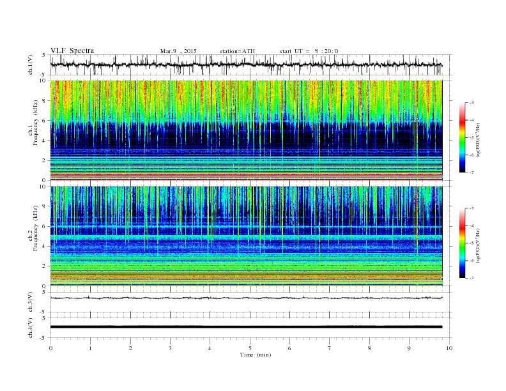This screenshot has height=391, width=506.
Task: Click the ch.2 spectrogram plot
Action: 246,236
